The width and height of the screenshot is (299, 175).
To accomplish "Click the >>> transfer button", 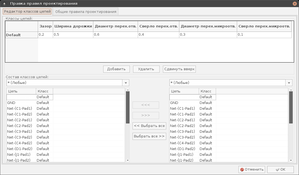I will click(146, 115).
